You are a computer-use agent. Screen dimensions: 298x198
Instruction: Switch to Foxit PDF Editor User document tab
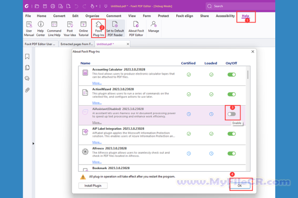[x=40, y=44]
